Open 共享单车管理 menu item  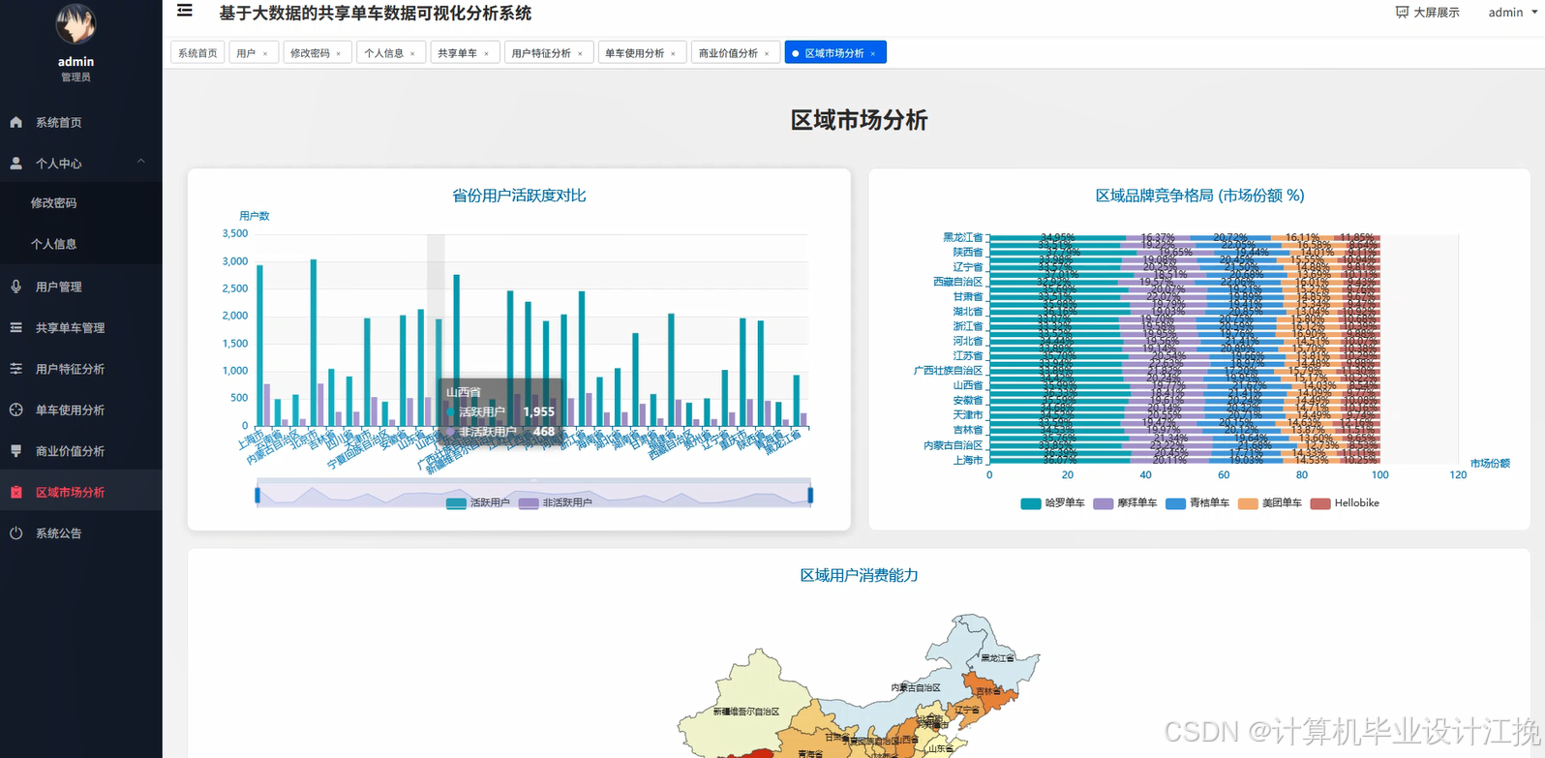click(x=81, y=327)
